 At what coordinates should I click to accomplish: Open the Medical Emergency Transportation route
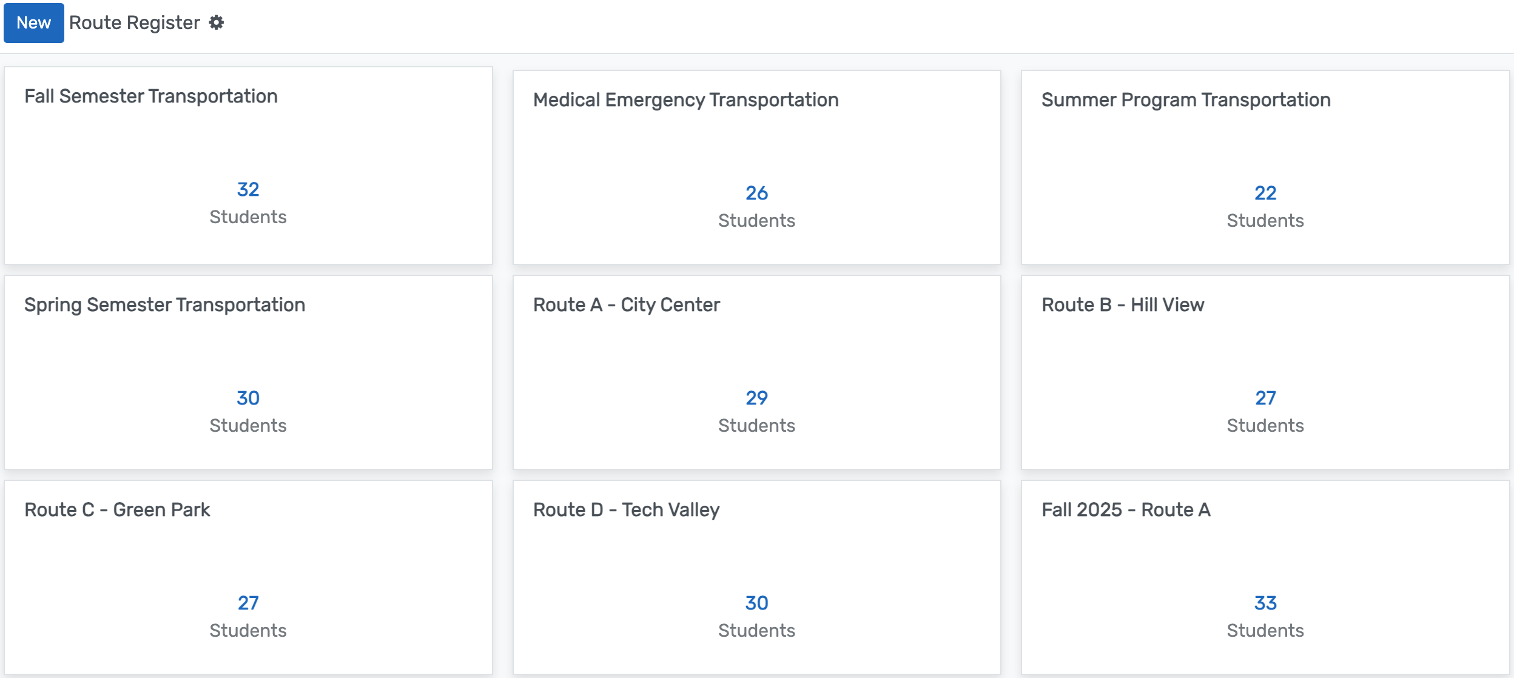tap(685, 99)
